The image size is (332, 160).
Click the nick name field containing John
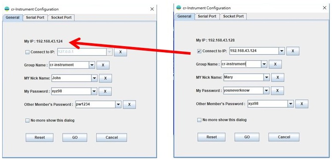[71, 78]
